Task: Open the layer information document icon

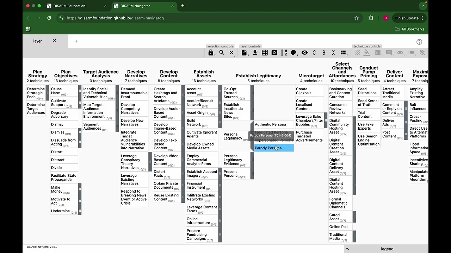Action: pos(244,53)
